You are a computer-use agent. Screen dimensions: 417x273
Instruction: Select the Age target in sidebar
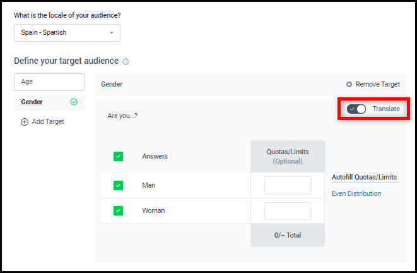pos(49,82)
